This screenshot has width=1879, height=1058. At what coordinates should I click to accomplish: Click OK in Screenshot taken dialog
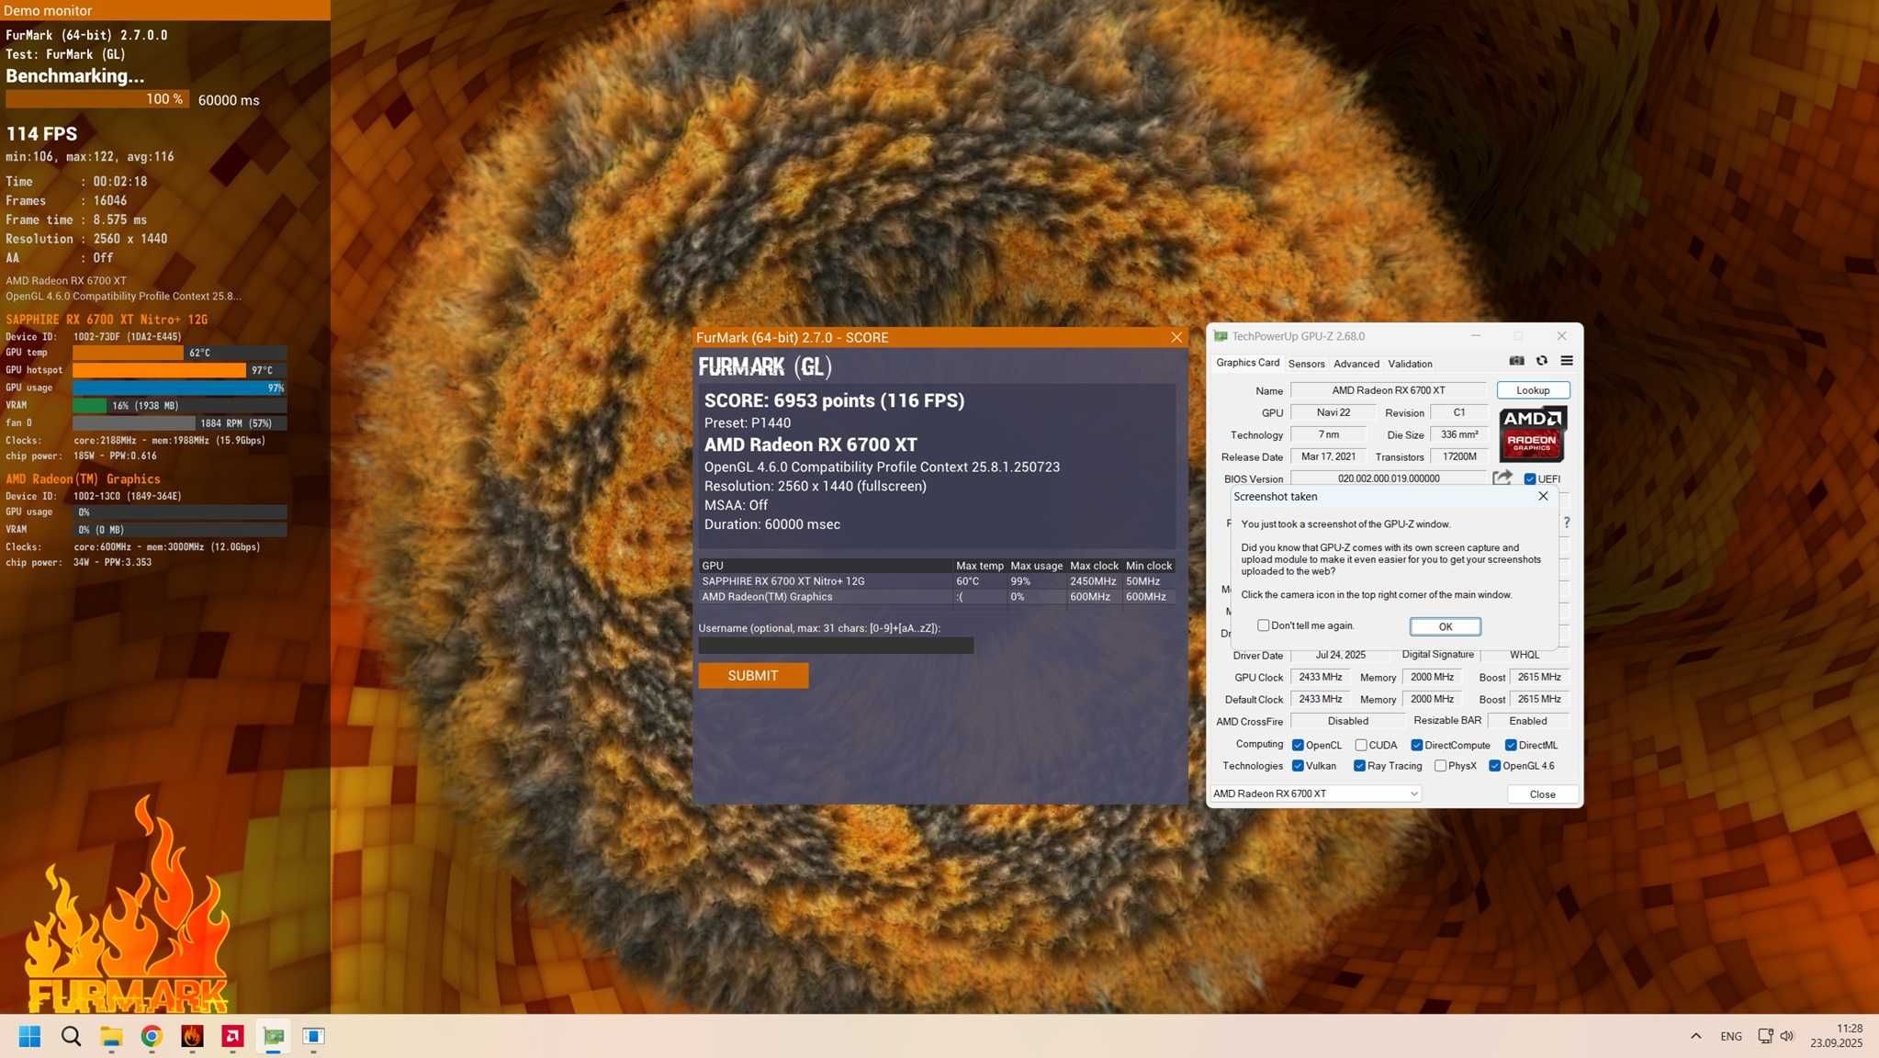click(1445, 626)
